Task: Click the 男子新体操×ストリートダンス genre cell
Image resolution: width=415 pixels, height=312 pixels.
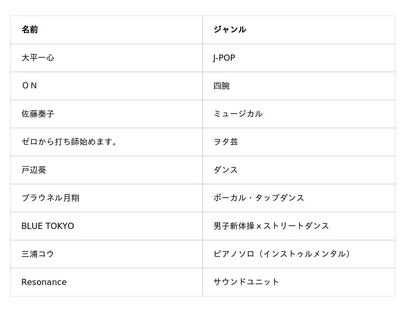Action: coord(271,226)
